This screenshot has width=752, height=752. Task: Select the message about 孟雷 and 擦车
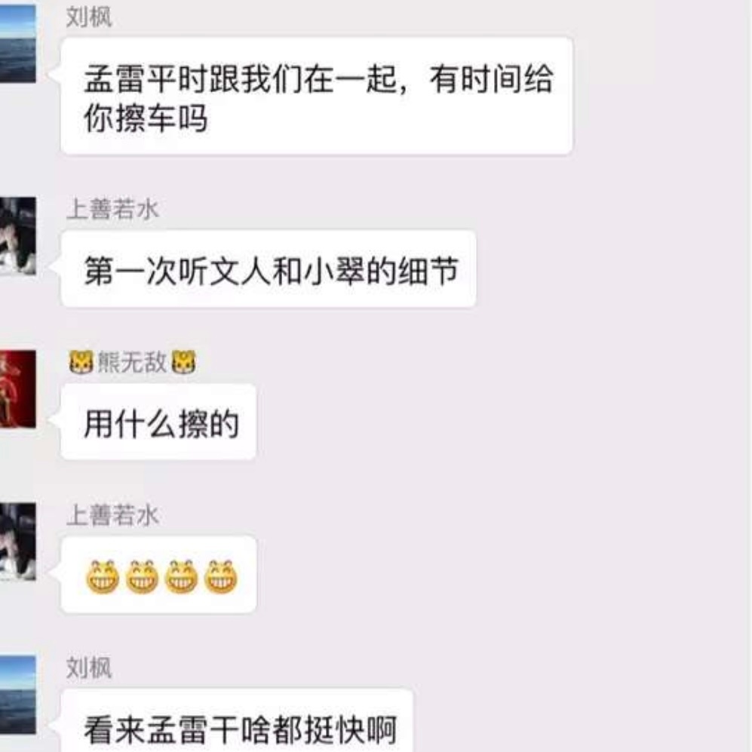click(317, 97)
